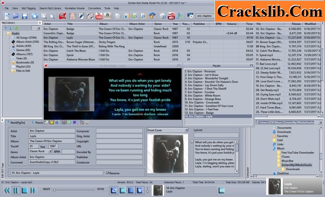The image size is (325, 197).
Task: Open the Mp3 Tagging menu
Action: [28, 8]
